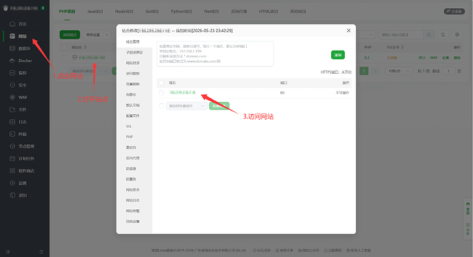Click the page 1 pagination button

364,71
